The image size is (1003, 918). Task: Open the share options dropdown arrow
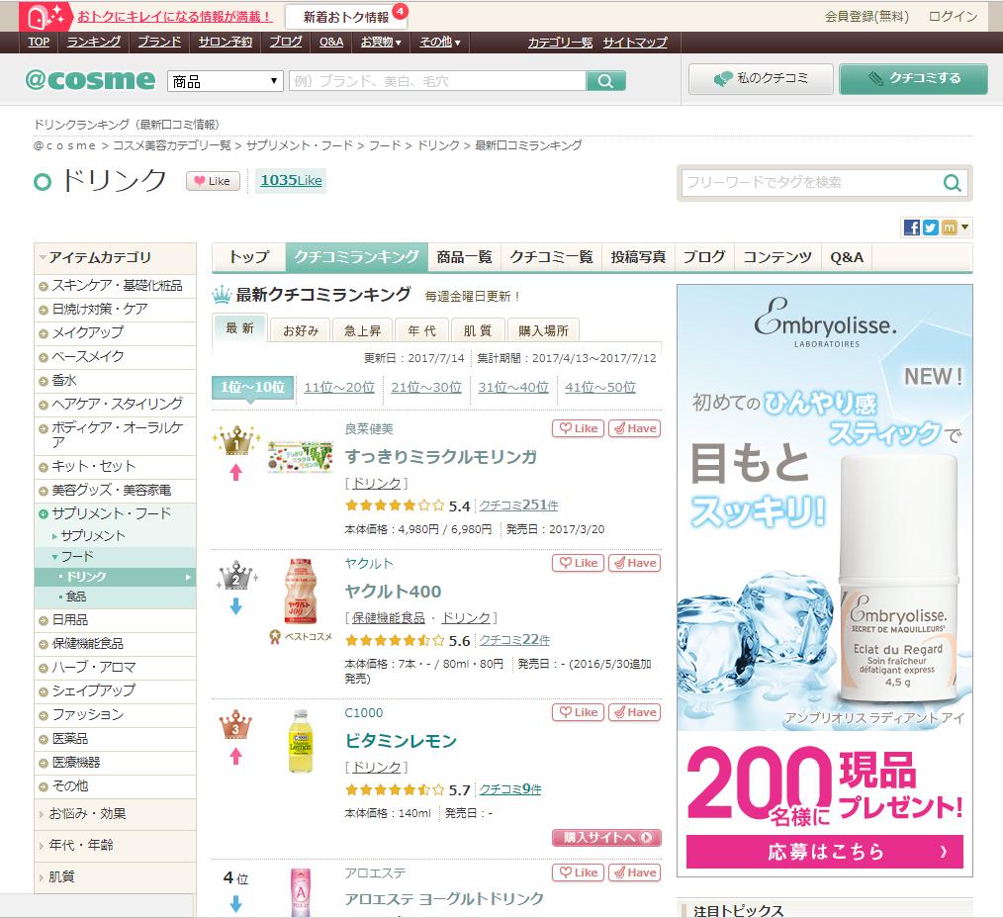964,228
